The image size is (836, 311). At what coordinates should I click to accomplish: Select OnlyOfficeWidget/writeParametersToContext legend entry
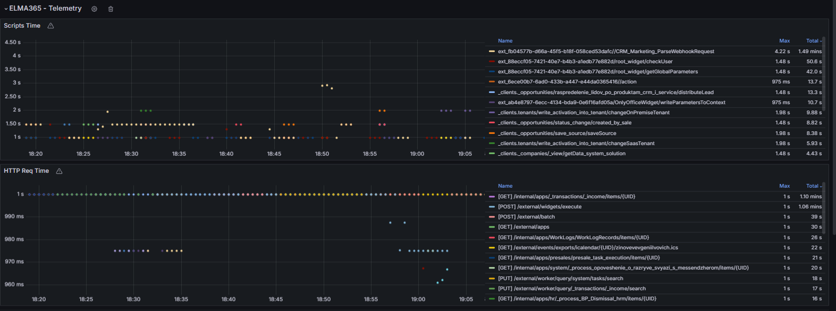pyautogui.click(x=612, y=103)
